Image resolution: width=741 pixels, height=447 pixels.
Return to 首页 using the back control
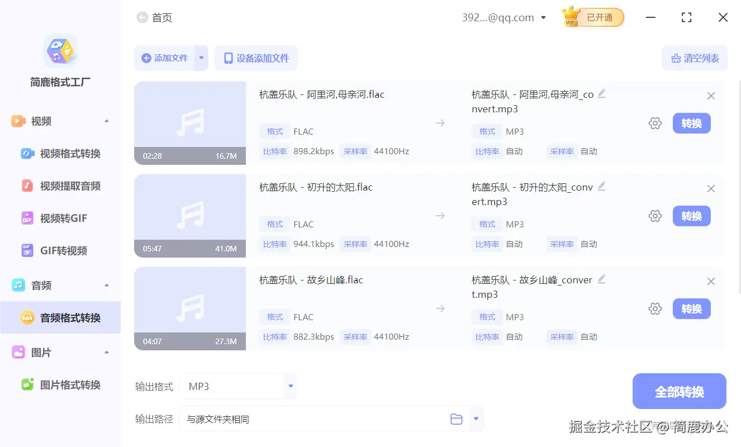(x=143, y=17)
